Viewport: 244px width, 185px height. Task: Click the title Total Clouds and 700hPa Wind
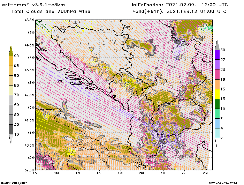point(51,12)
